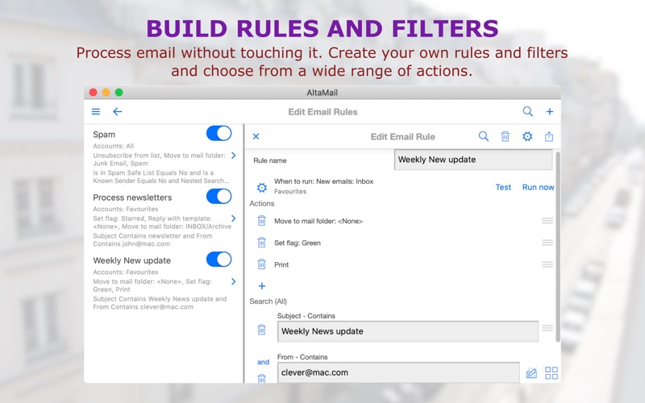Toggle the Process newsletters switch
The image size is (645, 403).
pos(218,196)
